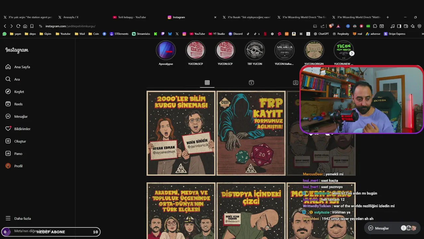Screen dimensions: 424x239
Task: Open the ChatGPT bookmark
Action: tap(321, 34)
